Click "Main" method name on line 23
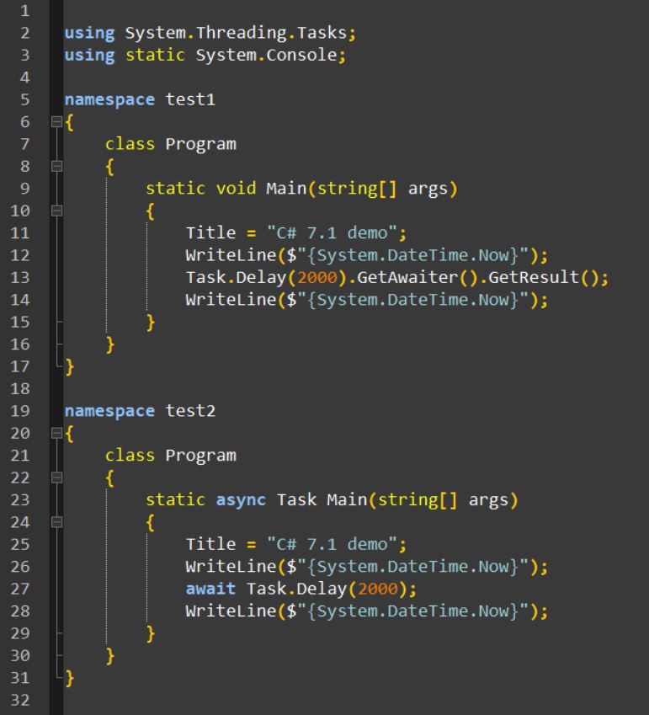This screenshot has height=715, width=649. (x=347, y=499)
